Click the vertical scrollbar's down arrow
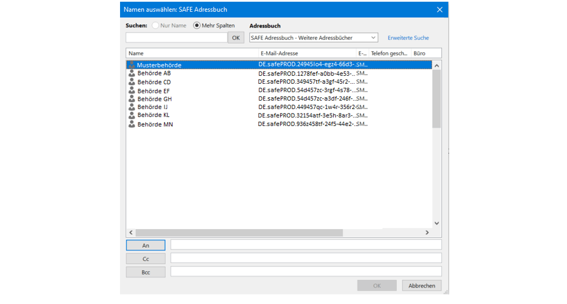 click(x=436, y=223)
